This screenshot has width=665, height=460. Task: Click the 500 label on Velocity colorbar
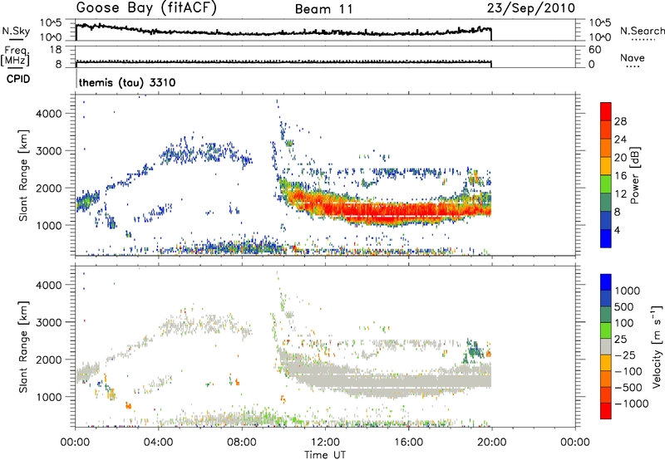[625, 306]
